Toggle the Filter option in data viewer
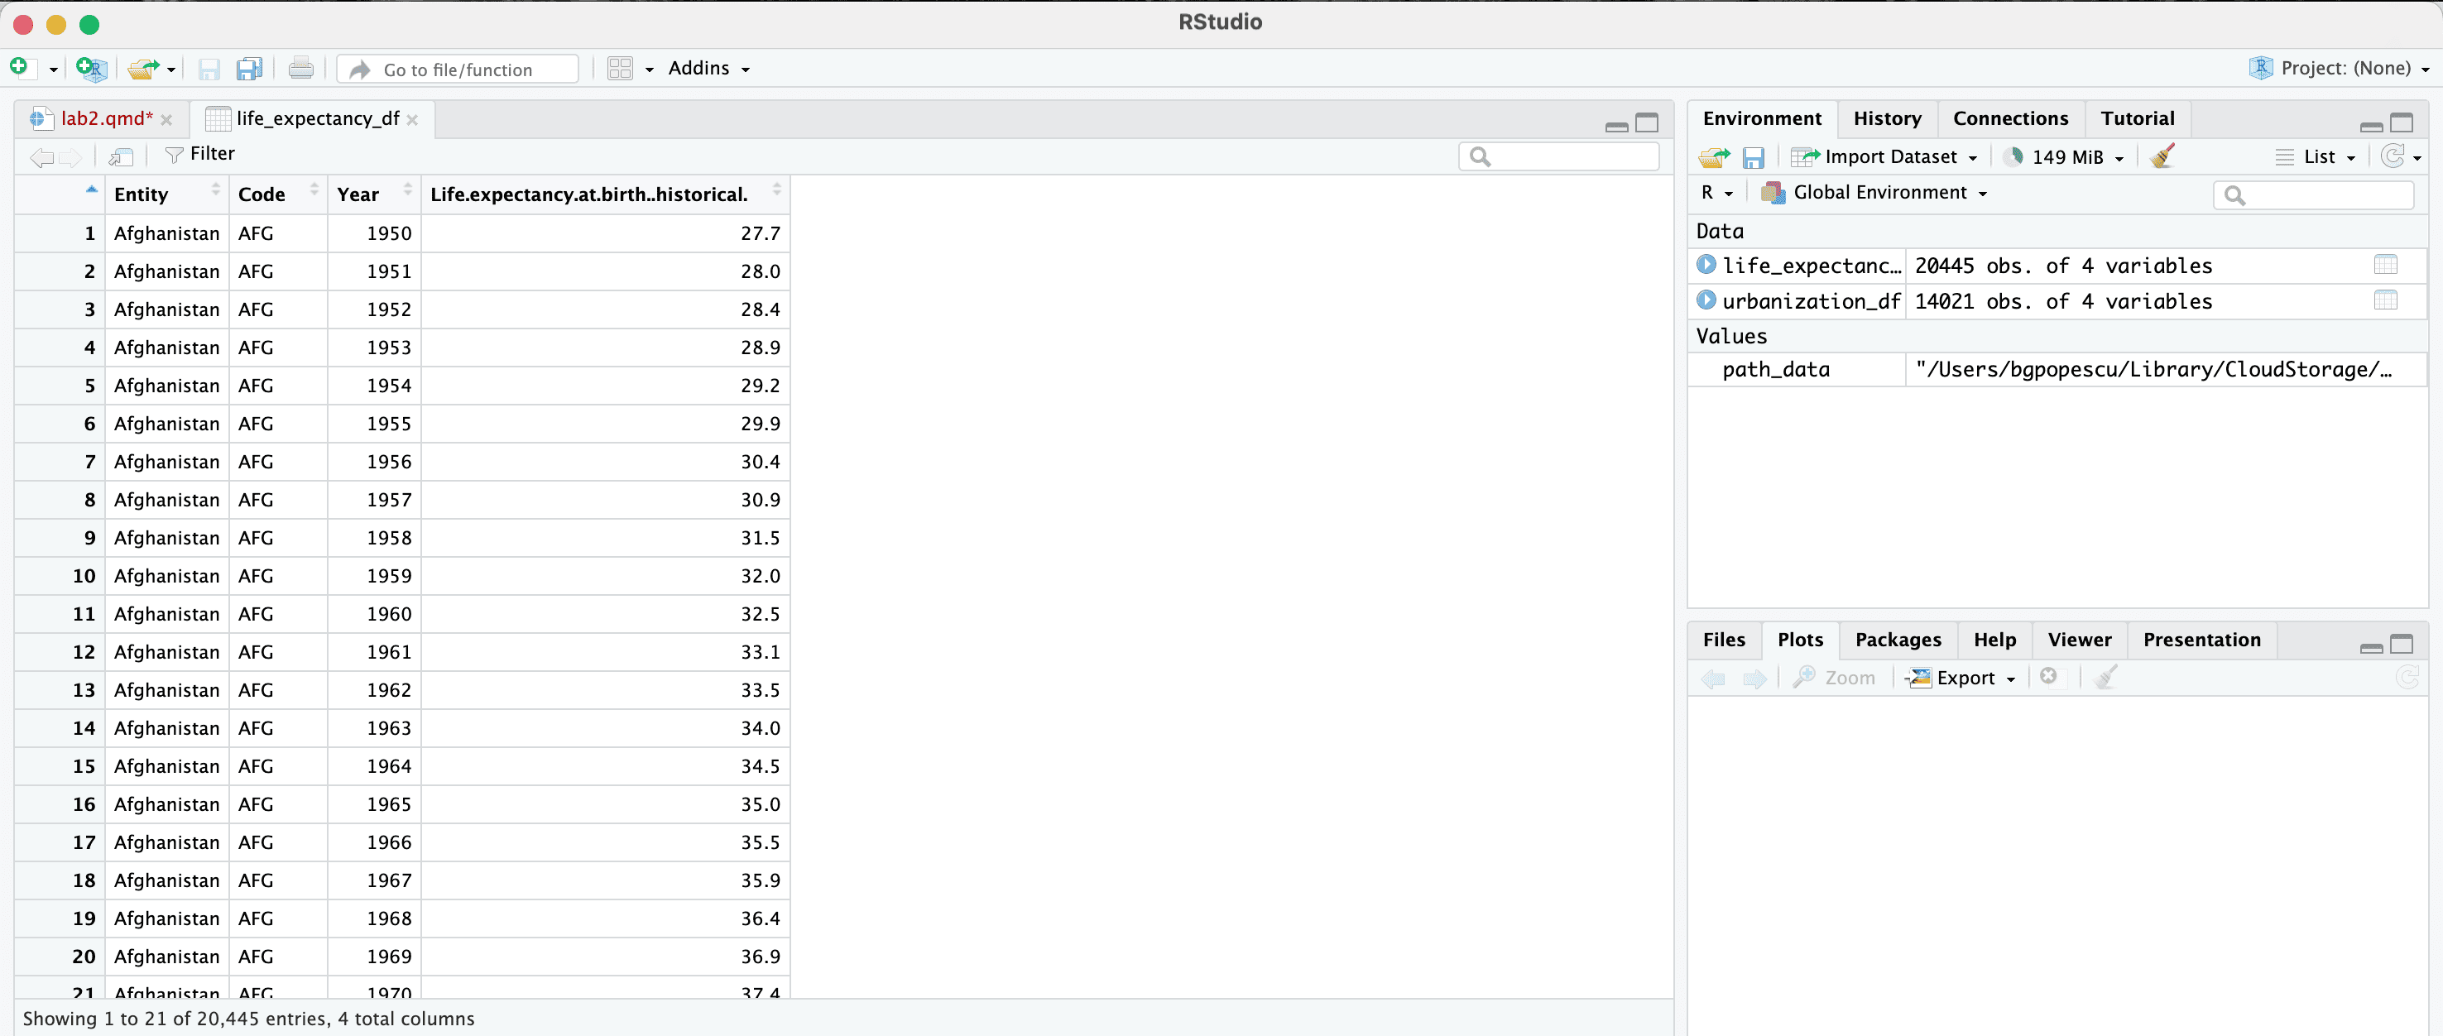 coord(199,155)
